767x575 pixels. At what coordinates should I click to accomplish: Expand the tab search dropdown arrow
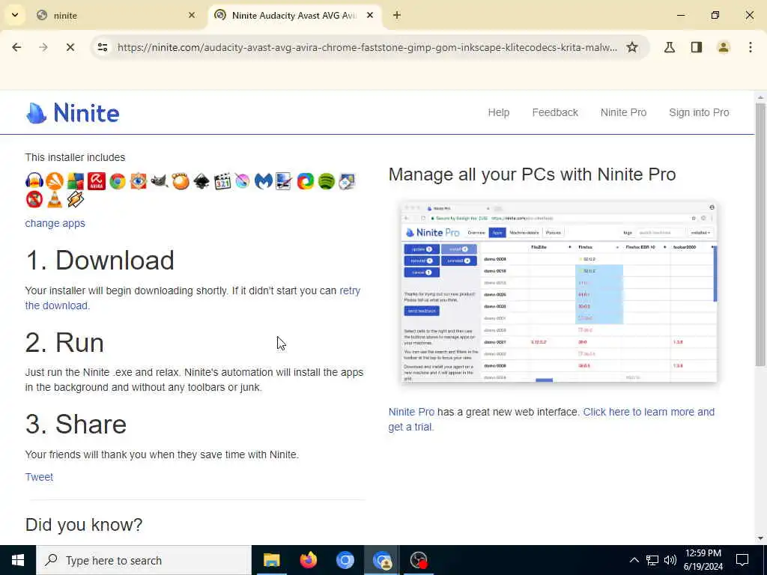point(15,15)
